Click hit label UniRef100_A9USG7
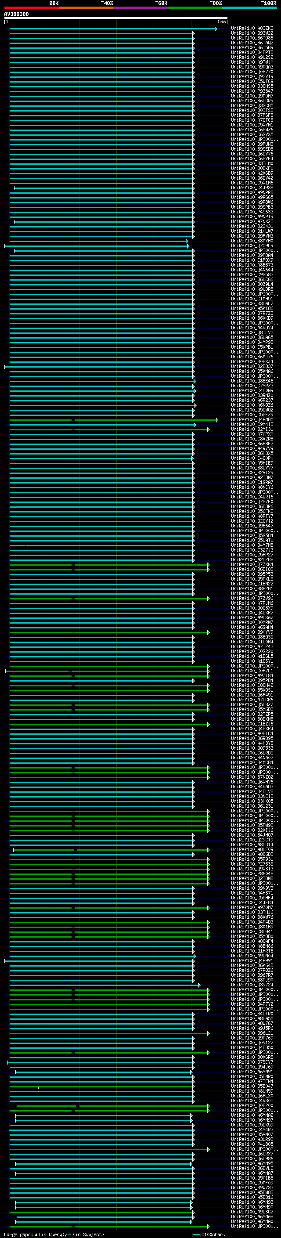Viewport: 281px width, 1238px height. (x=252, y=1212)
